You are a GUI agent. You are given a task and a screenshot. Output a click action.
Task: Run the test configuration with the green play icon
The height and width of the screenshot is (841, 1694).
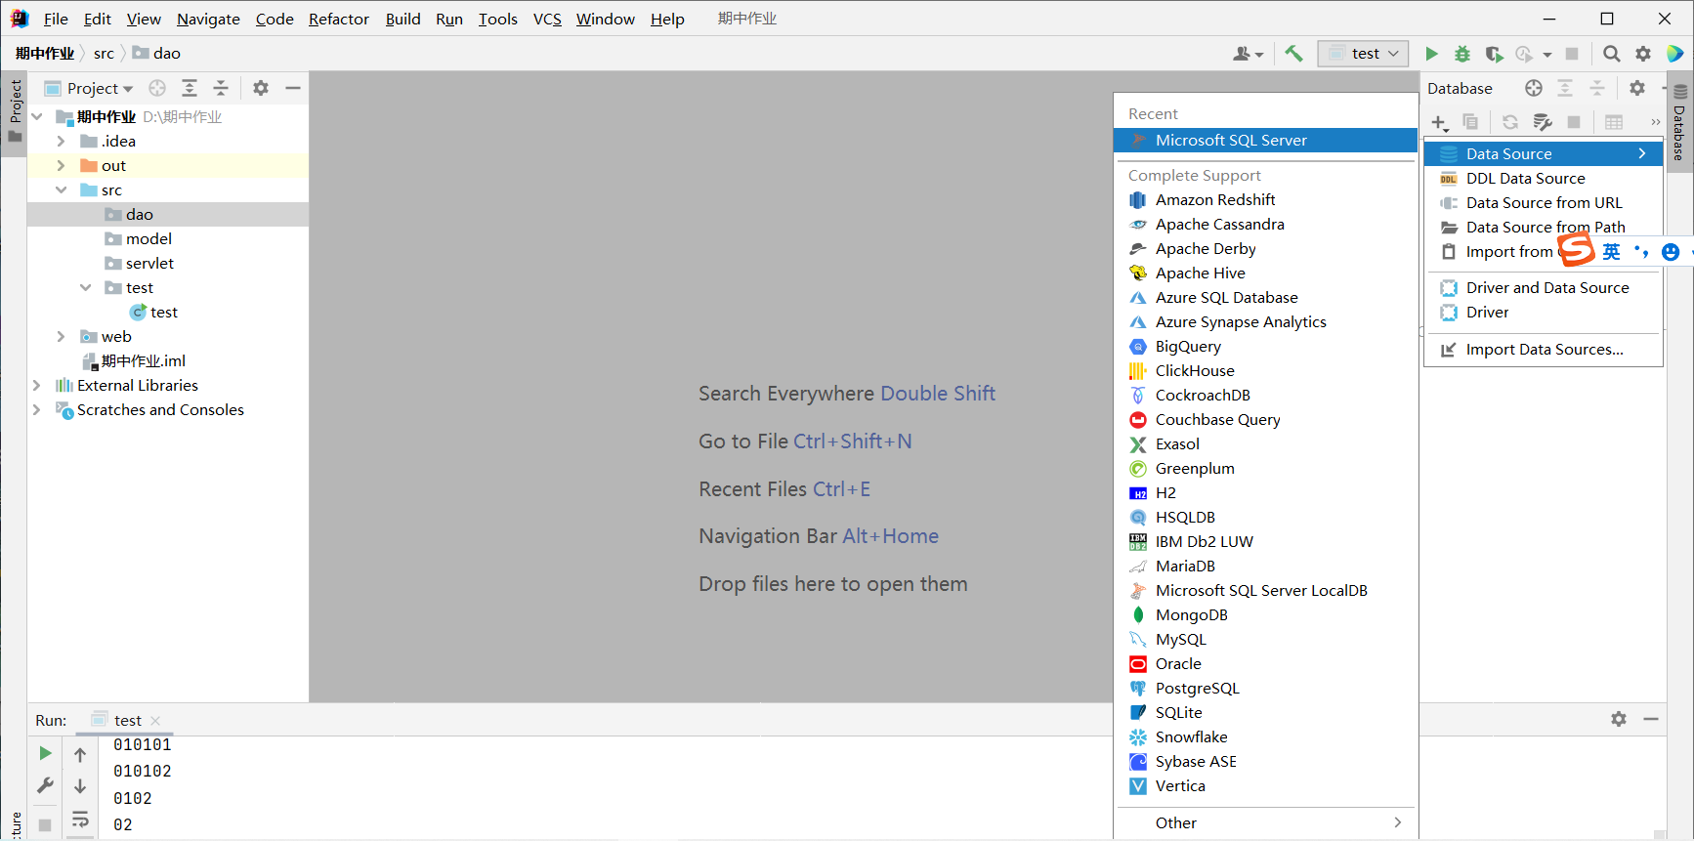click(1431, 54)
